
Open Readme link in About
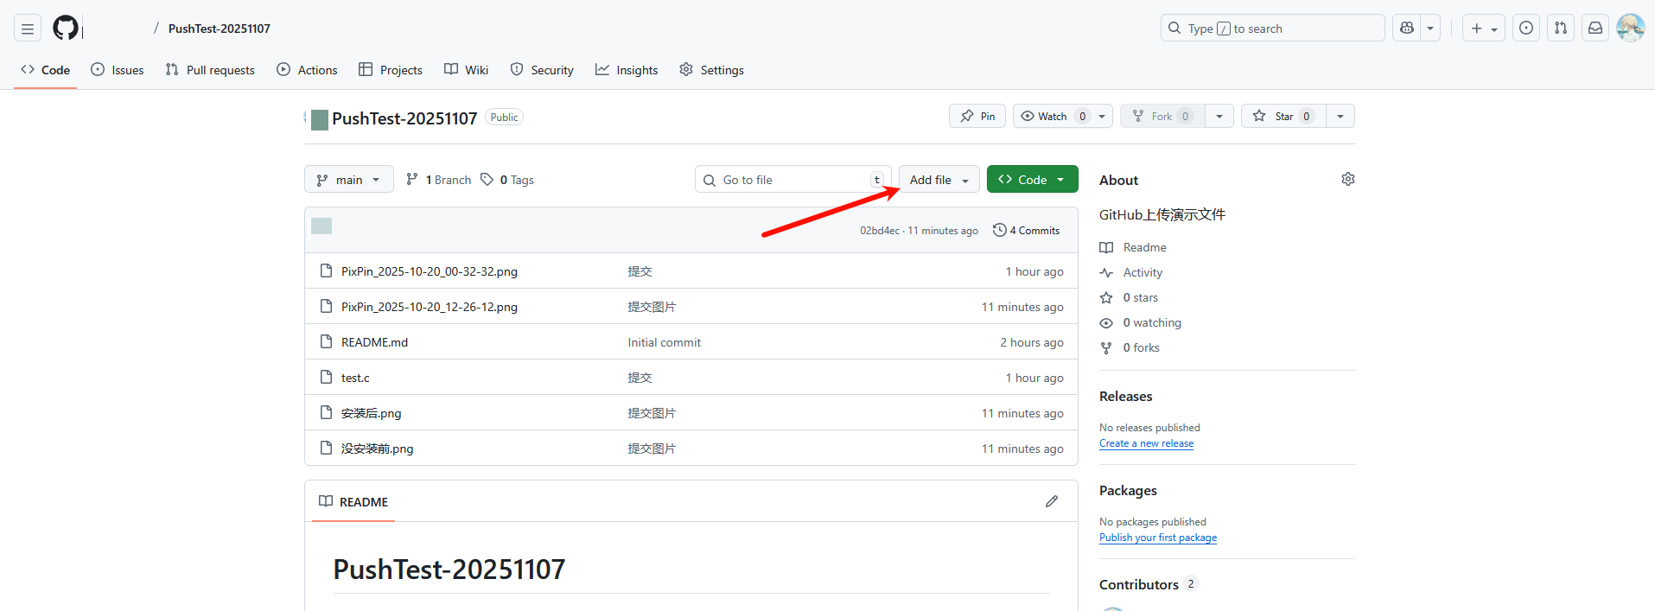(x=1133, y=247)
